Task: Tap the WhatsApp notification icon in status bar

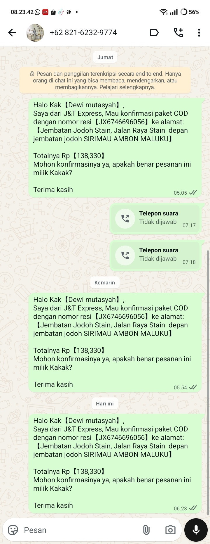Action: pyautogui.click(x=38, y=12)
